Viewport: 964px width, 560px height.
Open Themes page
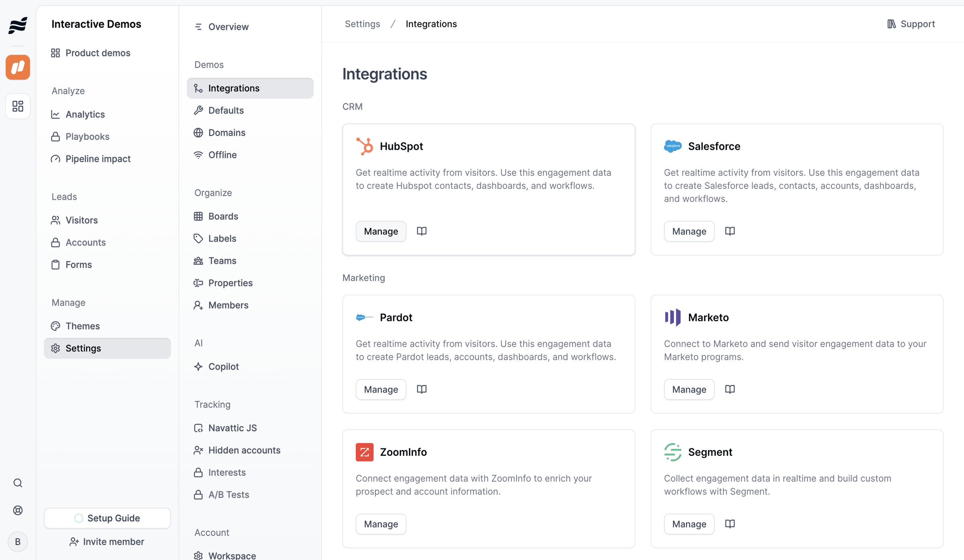[x=107, y=326]
